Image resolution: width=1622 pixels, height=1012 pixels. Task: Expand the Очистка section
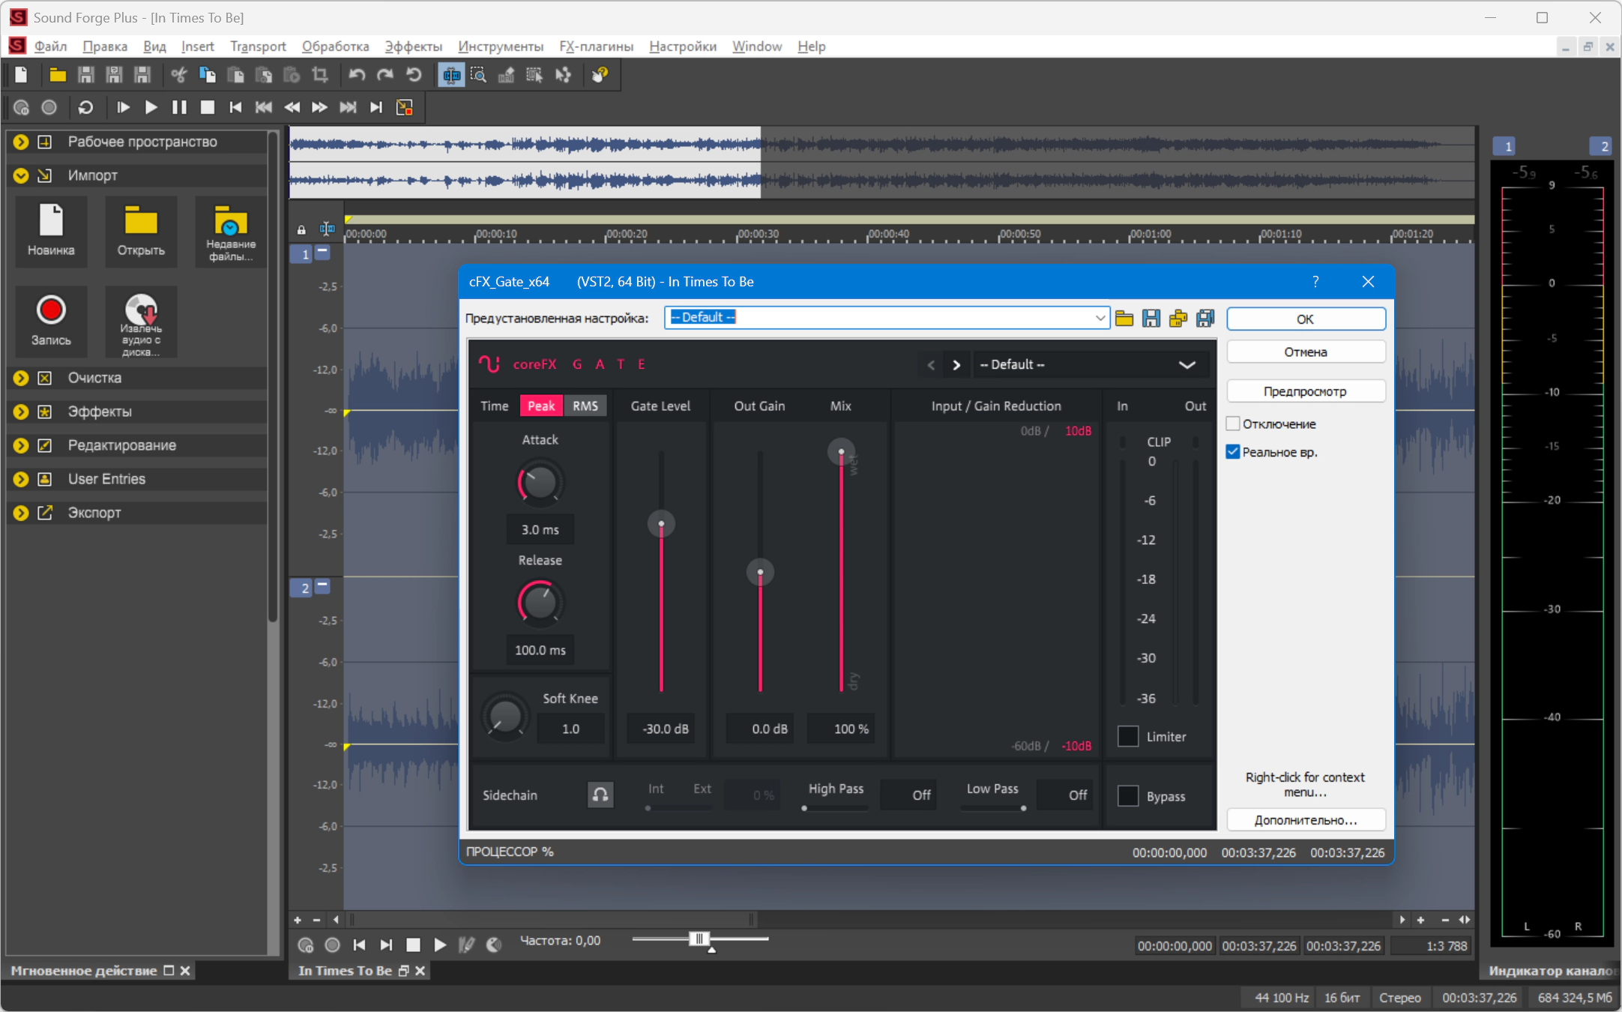pos(21,378)
